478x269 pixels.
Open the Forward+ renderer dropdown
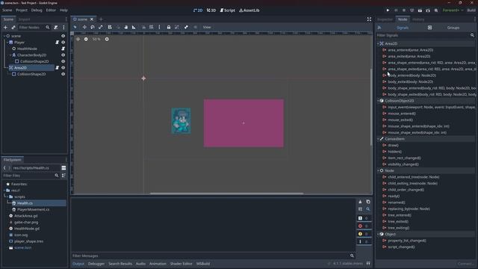click(453, 10)
